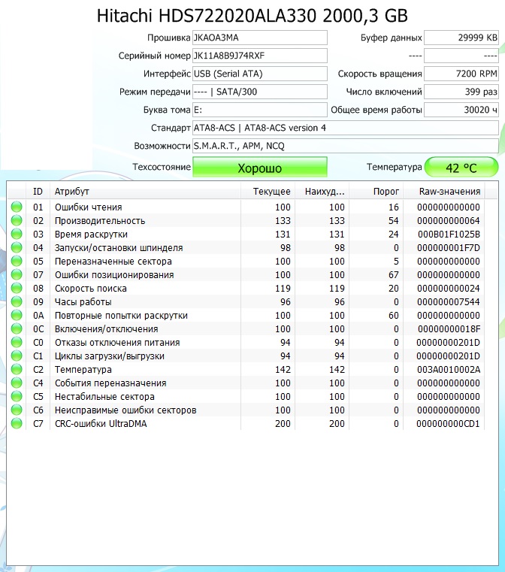The height and width of the screenshot is (572, 505).
Task: Select the Нестабильные сектора attribute name
Action: [x=104, y=396]
